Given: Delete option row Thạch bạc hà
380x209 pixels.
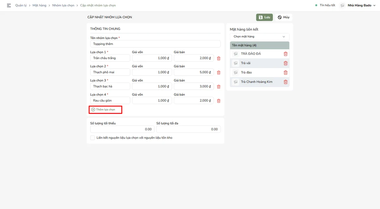Looking at the screenshot, I should [218, 87].
